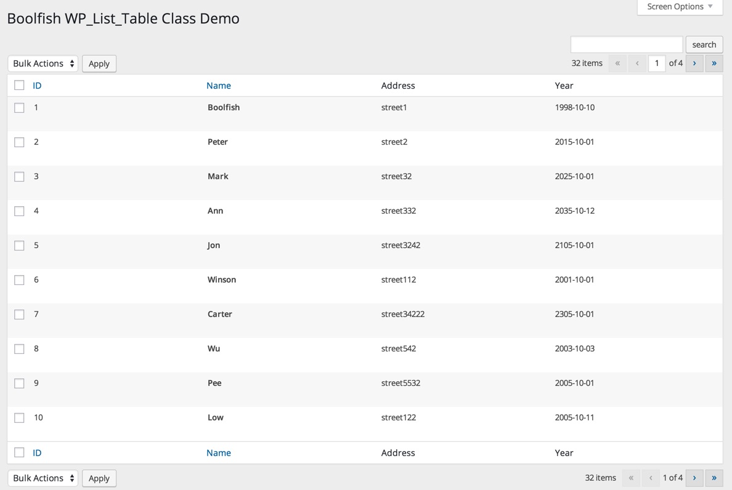The image size is (732, 490).
Task: Sort by Name using footer column link
Action: click(x=219, y=452)
